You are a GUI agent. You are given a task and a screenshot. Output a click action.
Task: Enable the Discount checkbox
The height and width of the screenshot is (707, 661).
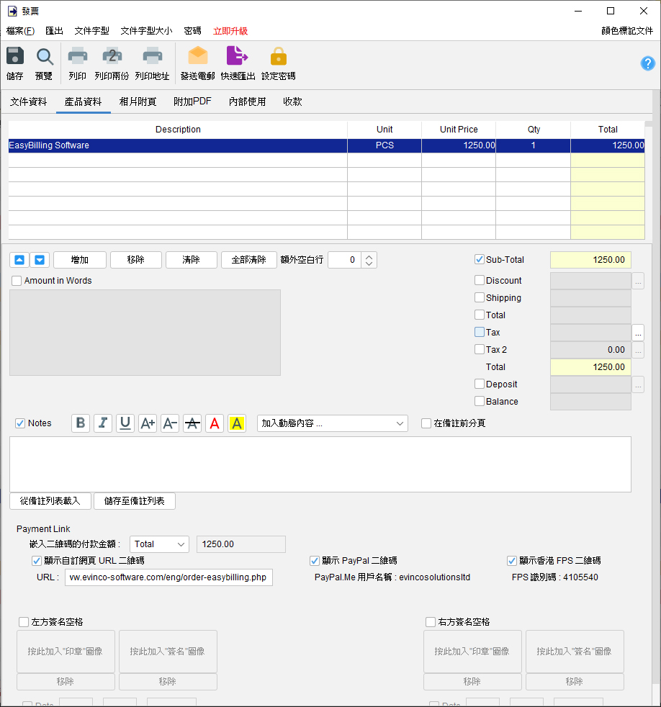click(480, 280)
